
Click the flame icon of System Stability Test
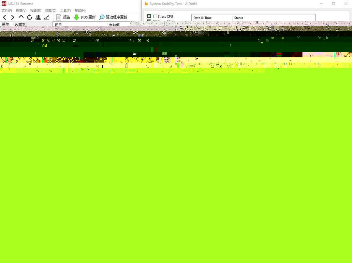point(146,4)
